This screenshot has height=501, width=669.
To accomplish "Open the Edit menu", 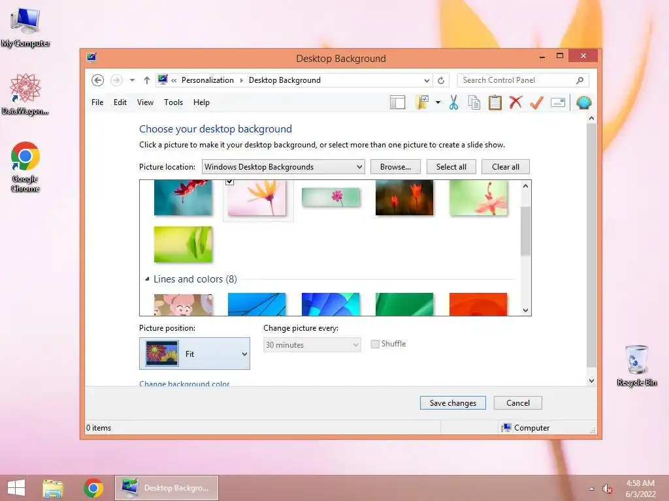I will point(120,102).
